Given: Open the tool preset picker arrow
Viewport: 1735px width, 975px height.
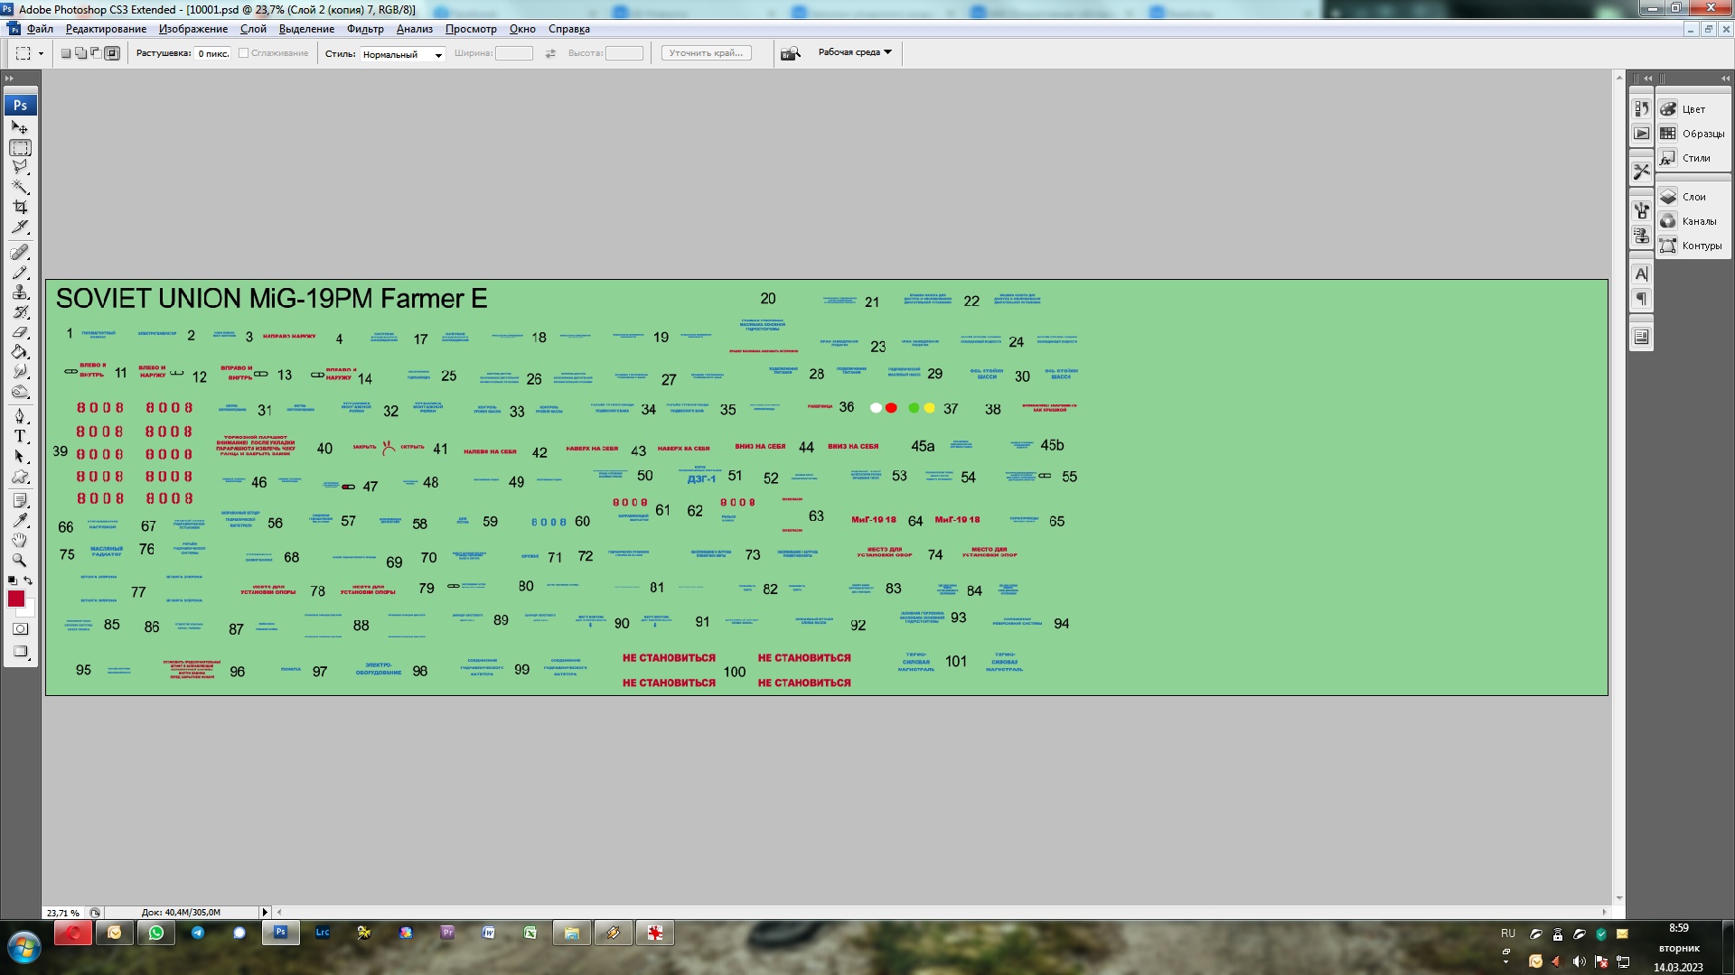Looking at the screenshot, I should 41,53.
